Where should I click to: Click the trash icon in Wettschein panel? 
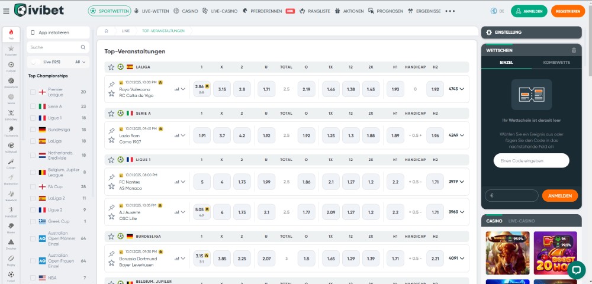pyautogui.click(x=573, y=50)
